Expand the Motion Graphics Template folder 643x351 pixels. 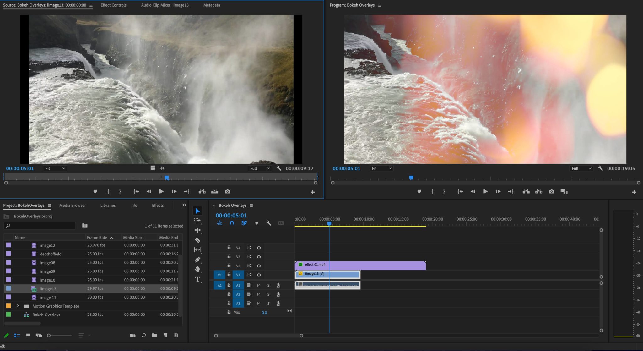pos(18,305)
